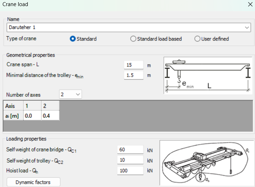This screenshot has height=187, width=255.
Task: Select the Standard crane type radio button
Action: pos(72,39)
